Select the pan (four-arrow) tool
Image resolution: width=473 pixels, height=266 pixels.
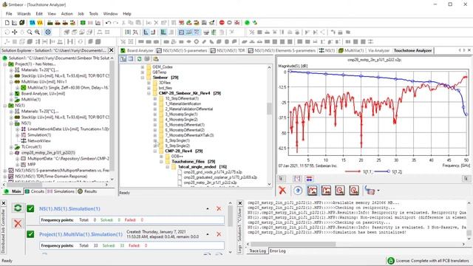(x=15, y=32)
